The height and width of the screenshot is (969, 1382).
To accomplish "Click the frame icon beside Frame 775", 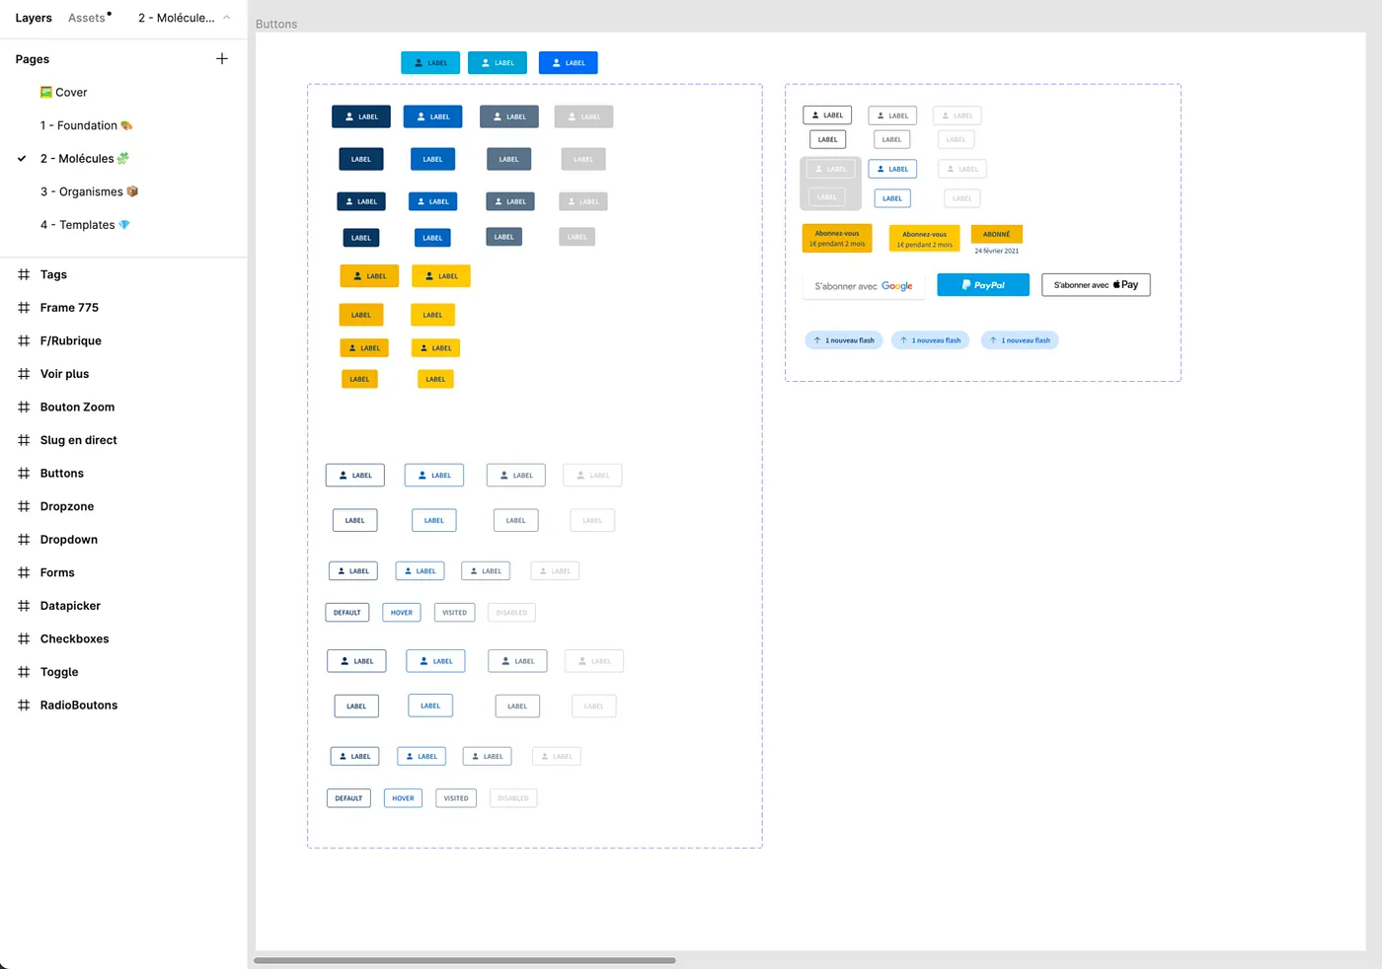I will click(24, 308).
